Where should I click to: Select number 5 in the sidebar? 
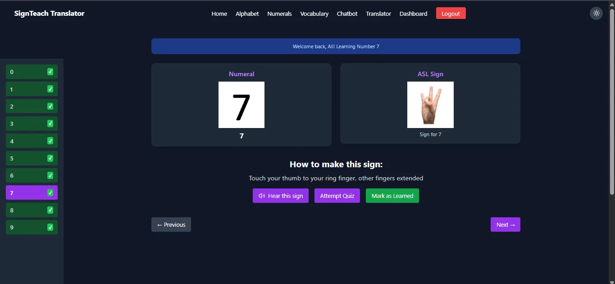pyautogui.click(x=32, y=158)
